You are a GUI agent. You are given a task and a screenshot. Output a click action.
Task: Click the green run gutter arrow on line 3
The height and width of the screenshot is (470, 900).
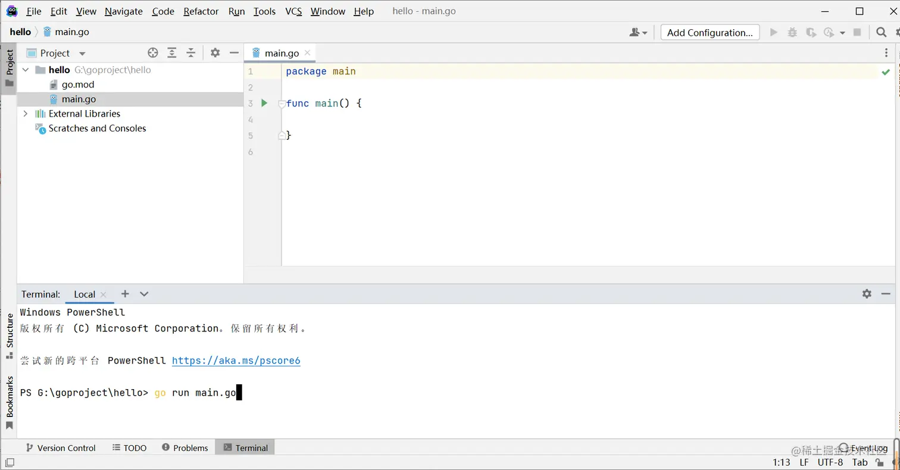click(264, 104)
